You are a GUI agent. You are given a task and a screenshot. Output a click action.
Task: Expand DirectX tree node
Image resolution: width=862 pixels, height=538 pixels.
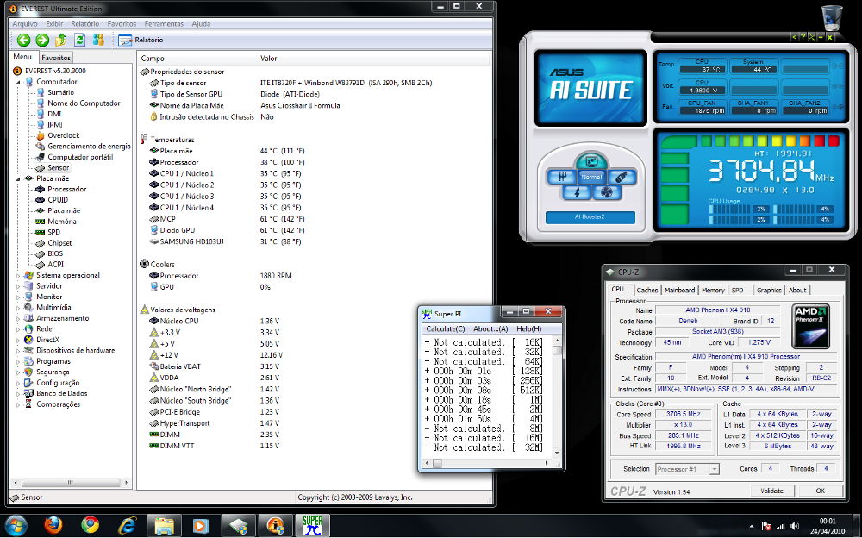click(19, 340)
